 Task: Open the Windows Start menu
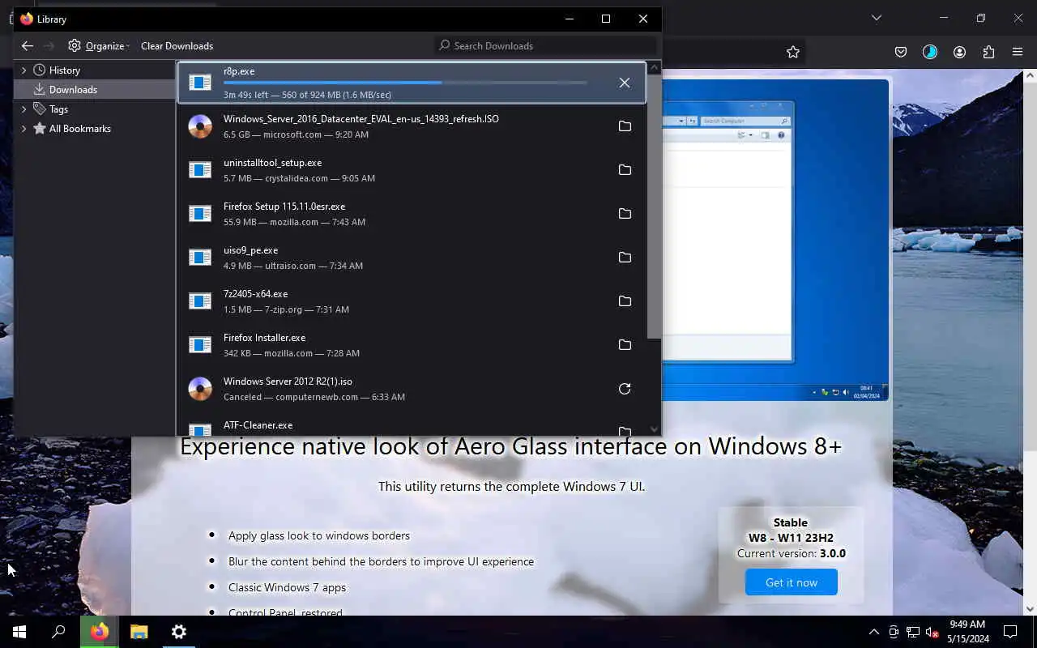19,632
